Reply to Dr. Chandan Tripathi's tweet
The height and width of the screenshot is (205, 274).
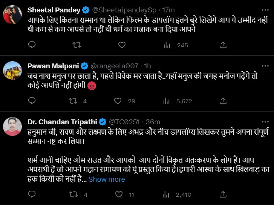32,194
